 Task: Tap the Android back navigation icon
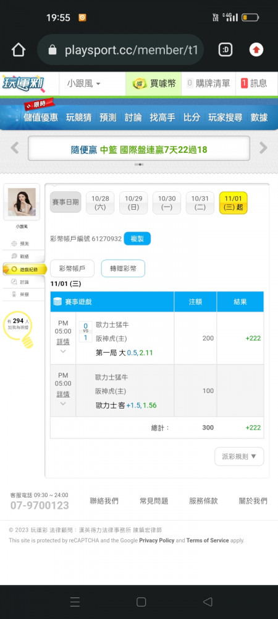(x=208, y=602)
